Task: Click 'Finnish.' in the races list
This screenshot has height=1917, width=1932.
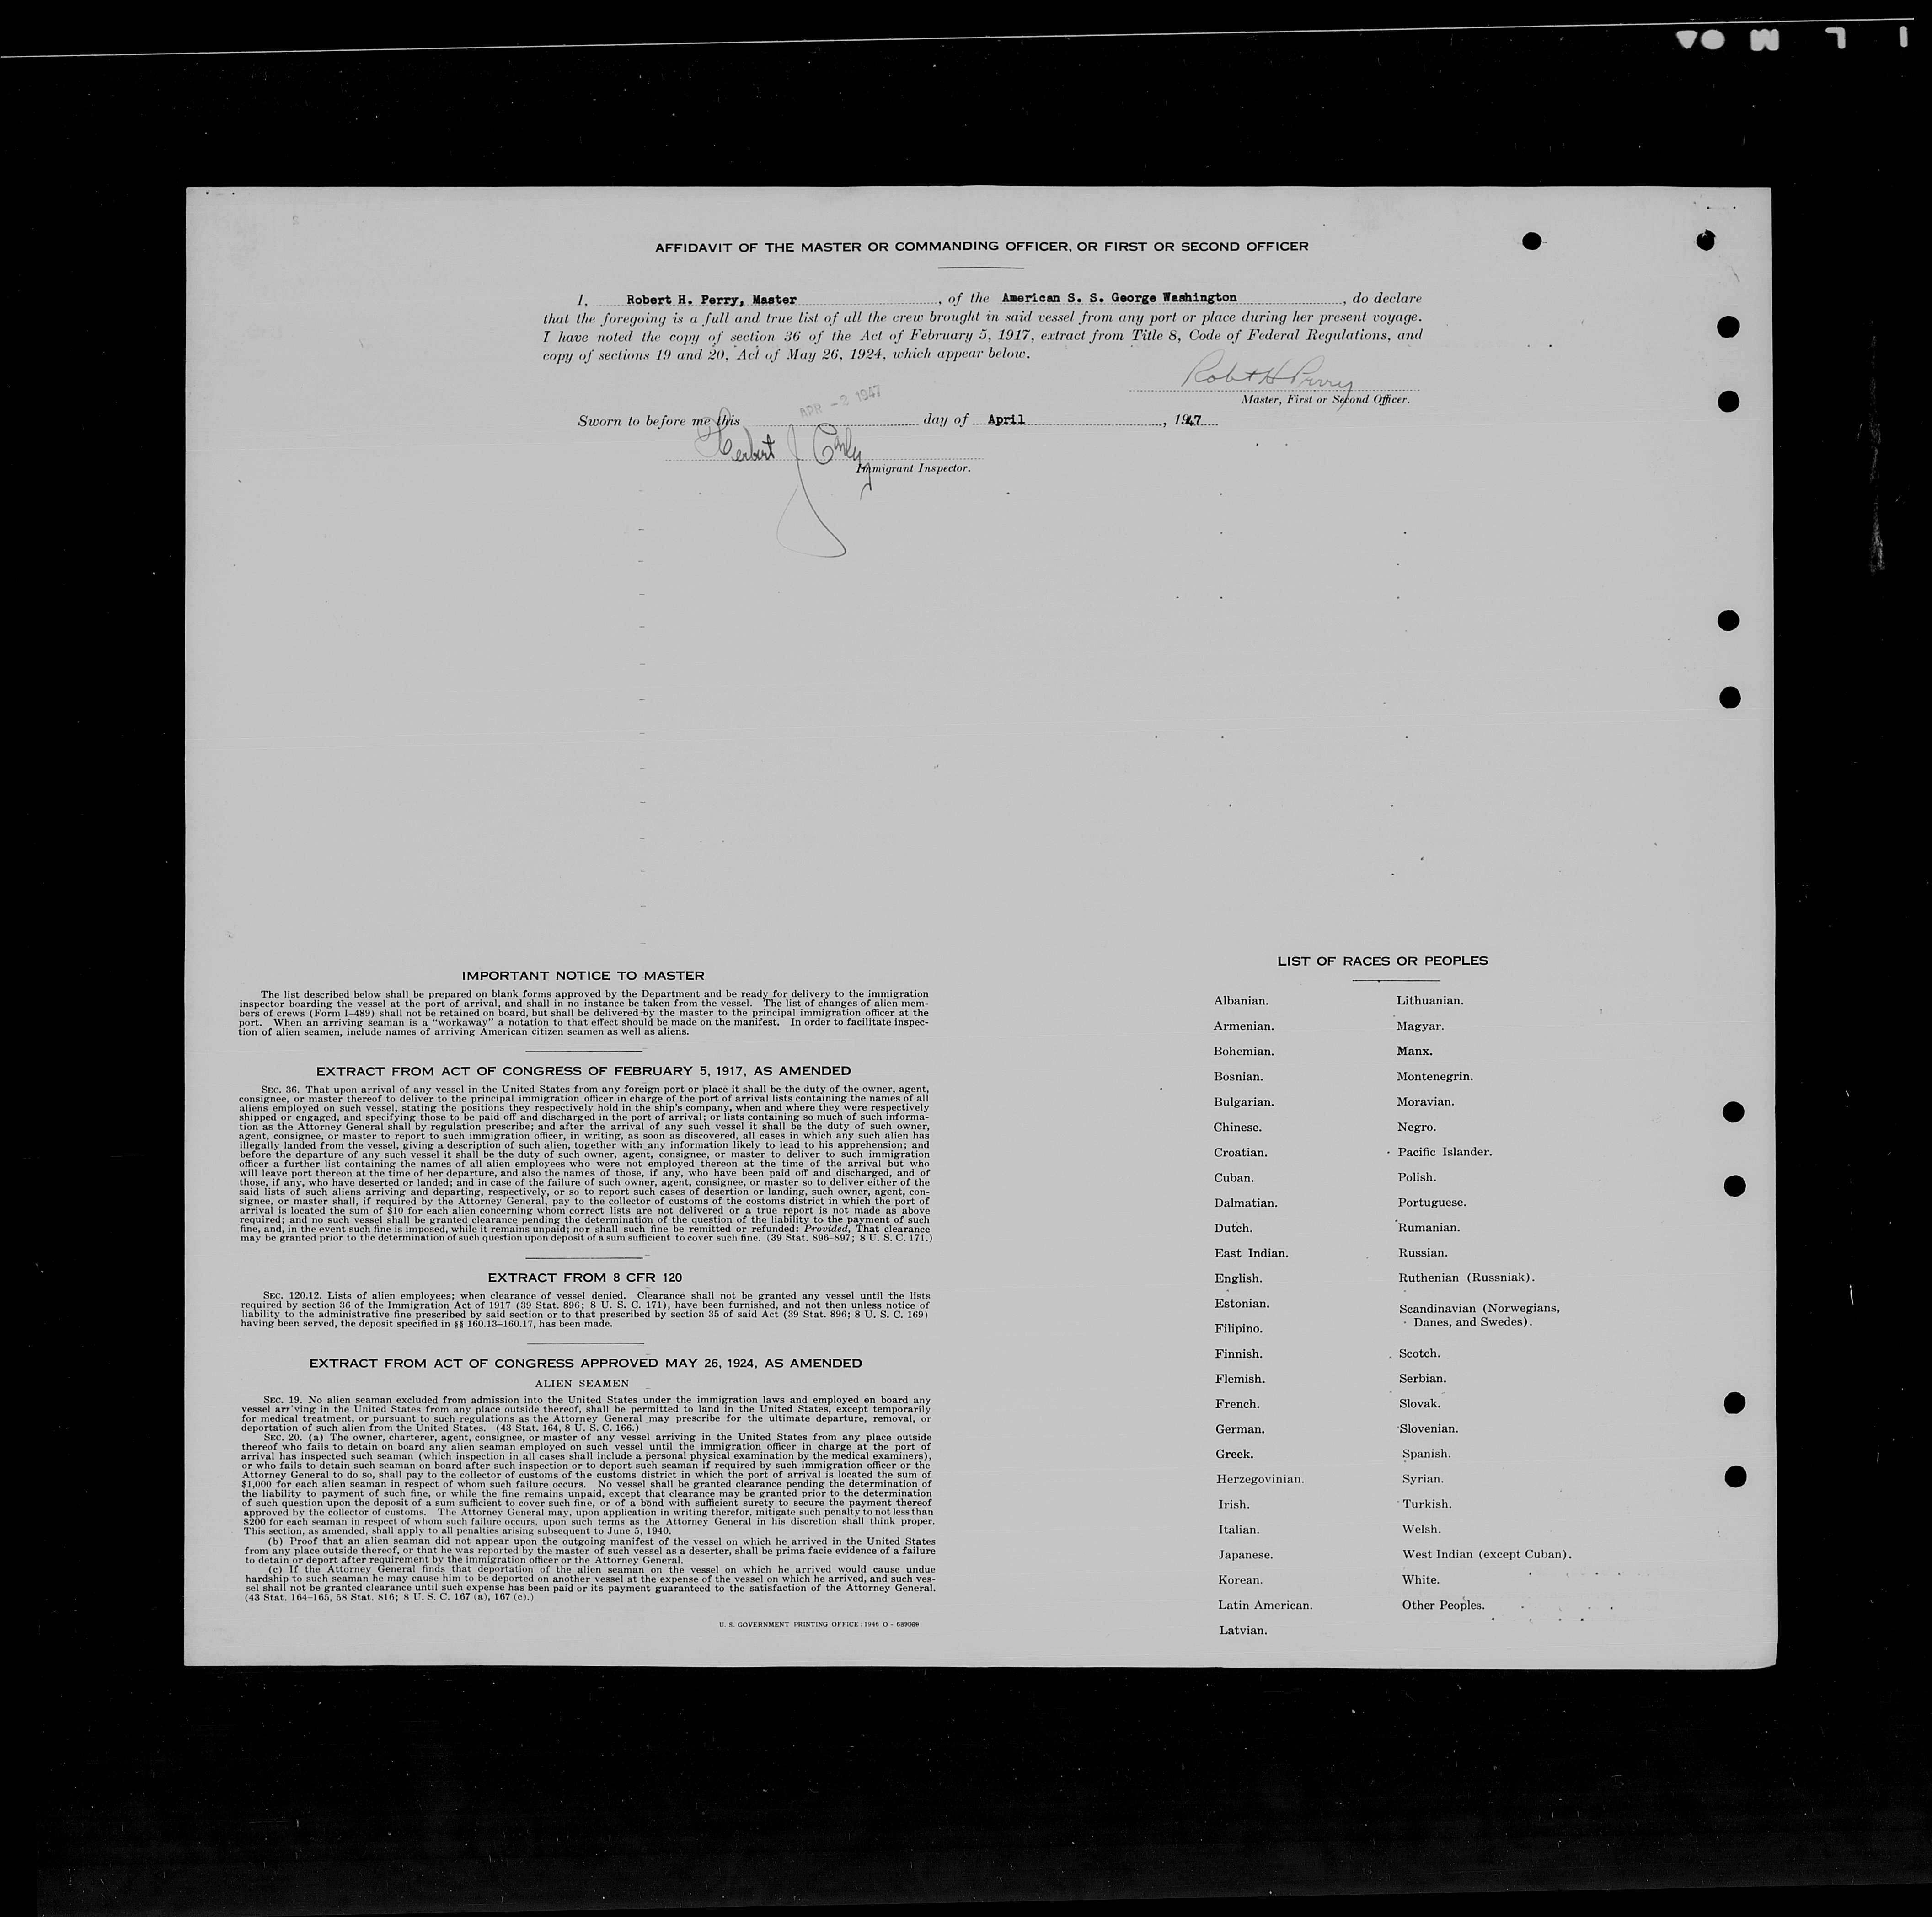Action: [x=1239, y=1354]
